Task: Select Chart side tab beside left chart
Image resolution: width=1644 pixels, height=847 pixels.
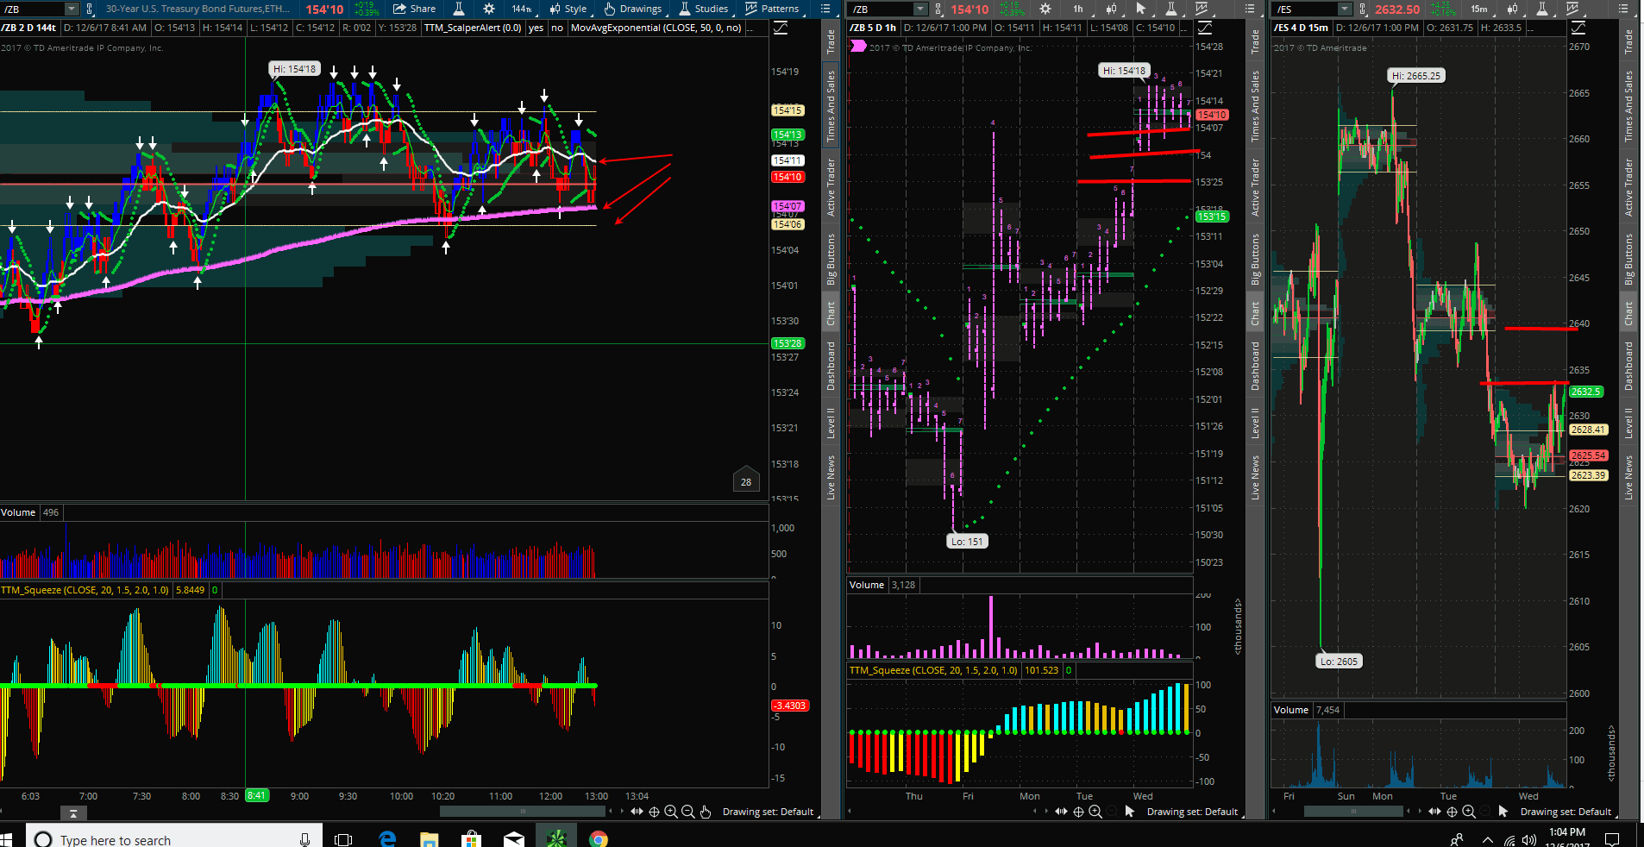Action: (x=831, y=313)
